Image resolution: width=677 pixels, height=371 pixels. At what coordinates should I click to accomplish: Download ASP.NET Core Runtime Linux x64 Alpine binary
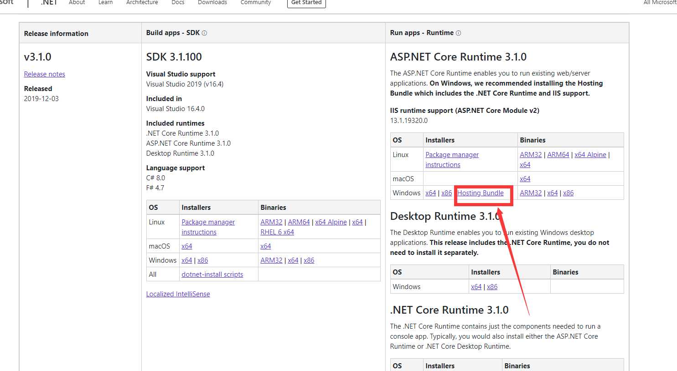click(x=590, y=155)
